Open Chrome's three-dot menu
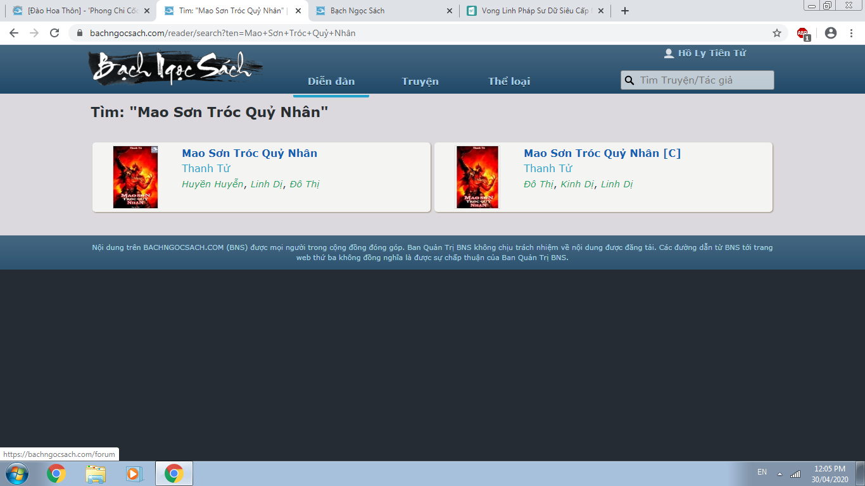 coord(852,33)
